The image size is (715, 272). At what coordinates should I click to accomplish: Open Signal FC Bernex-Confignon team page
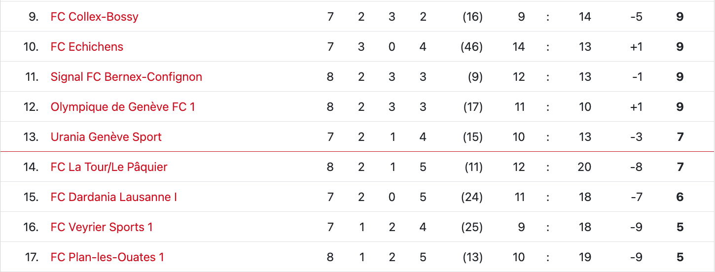tap(126, 77)
